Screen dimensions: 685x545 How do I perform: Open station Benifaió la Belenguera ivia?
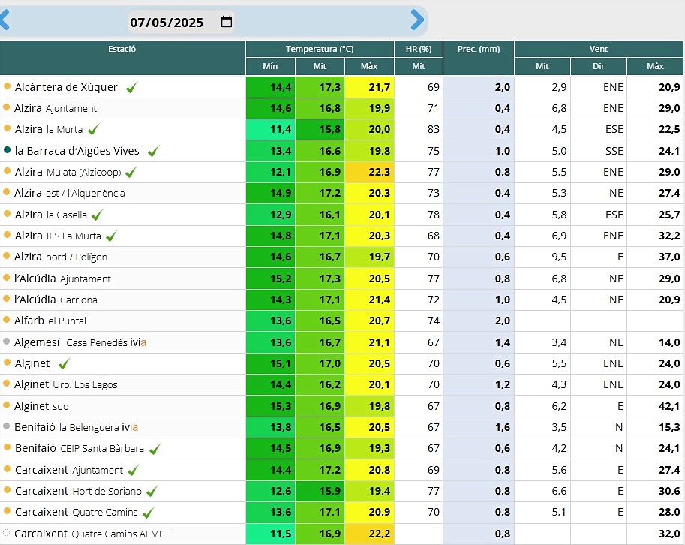(x=76, y=427)
